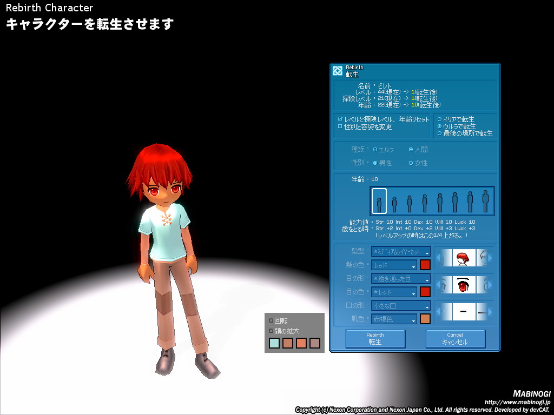Select the youngest age 10 figure icon

point(379,201)
